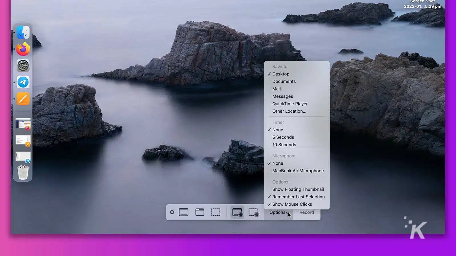
Task: Toggle Remember Last Selection
Action: click(298, 197)
